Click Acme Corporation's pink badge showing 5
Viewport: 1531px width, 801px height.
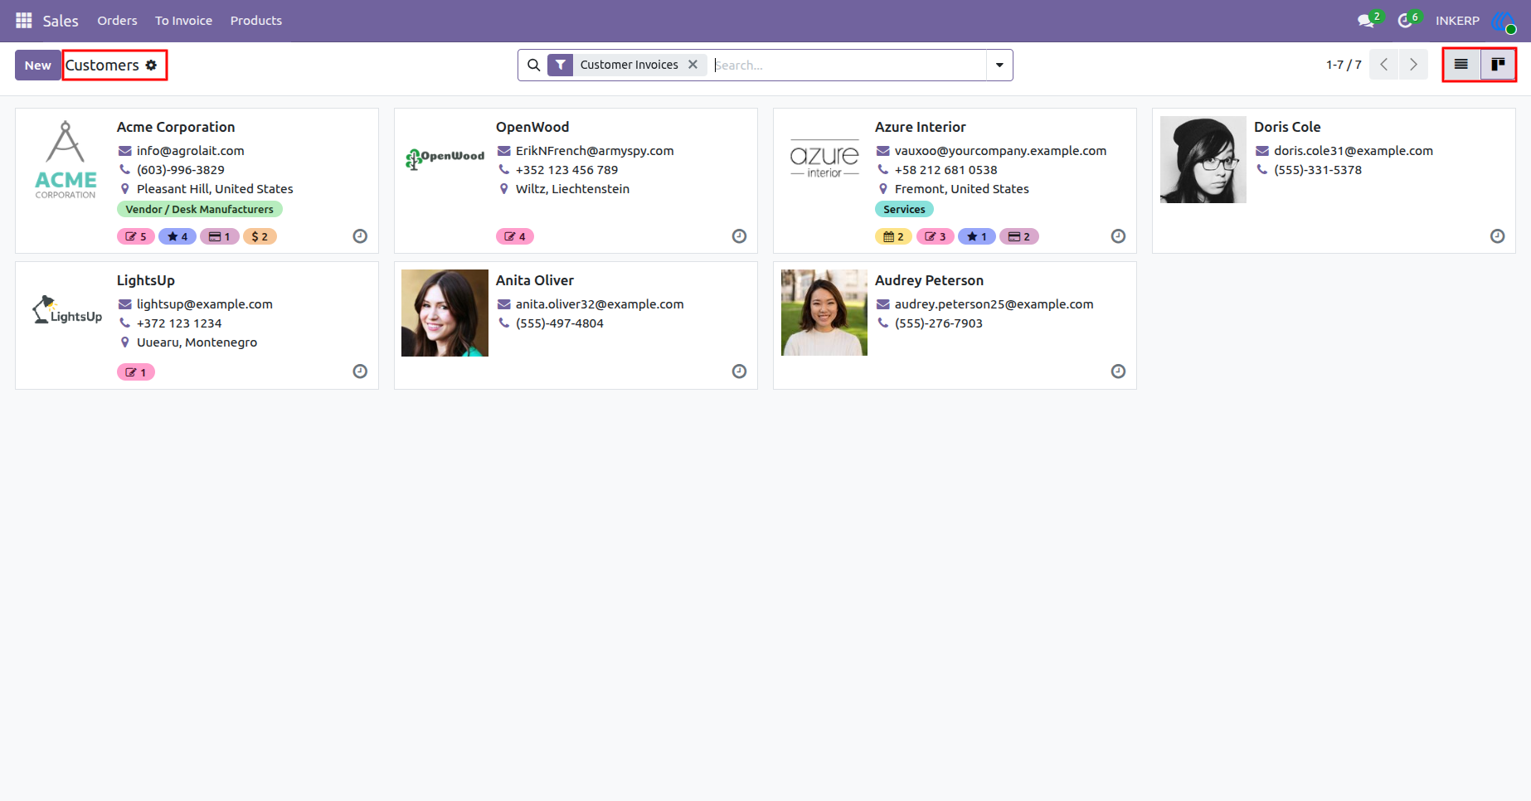pyautogui.click(x=136, y=236)
